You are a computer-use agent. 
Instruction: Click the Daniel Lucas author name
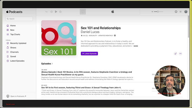90,32
